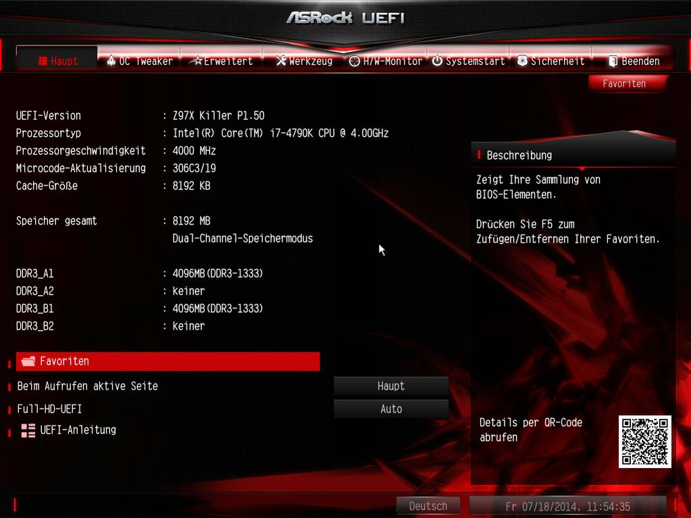
Task: Change the Deutsch language button
Action: (428, 506)
